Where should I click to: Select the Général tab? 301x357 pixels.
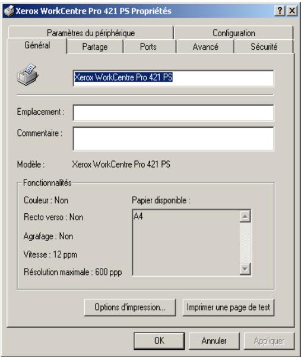pyautogui.click(x=37, y=45)
